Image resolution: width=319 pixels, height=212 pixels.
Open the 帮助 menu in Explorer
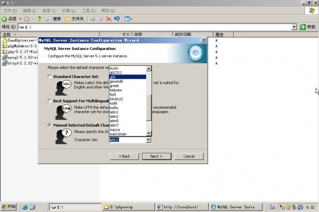108,11
